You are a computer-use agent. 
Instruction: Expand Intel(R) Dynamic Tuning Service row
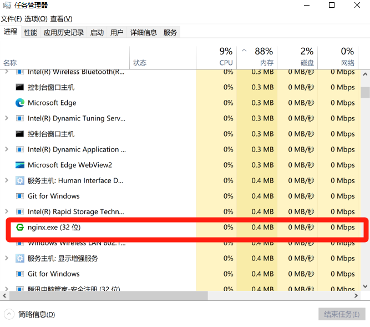tap(7, 118)
